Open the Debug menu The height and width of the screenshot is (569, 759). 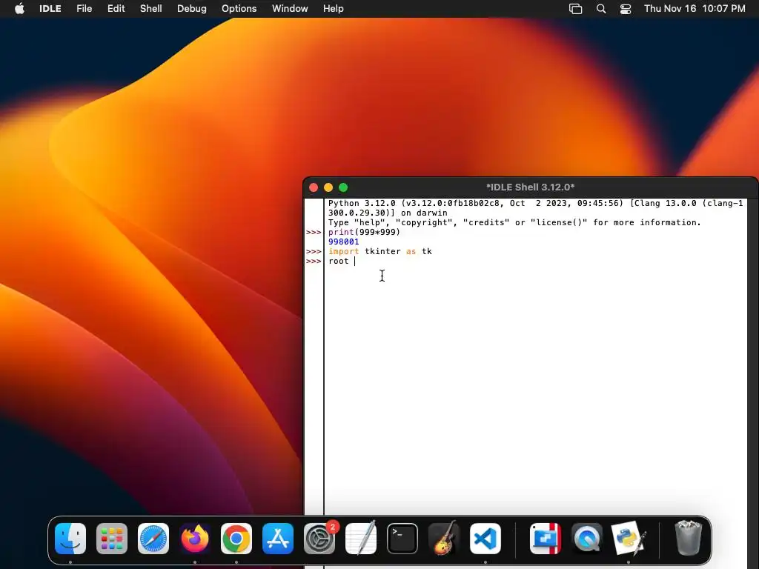[192, 8]
